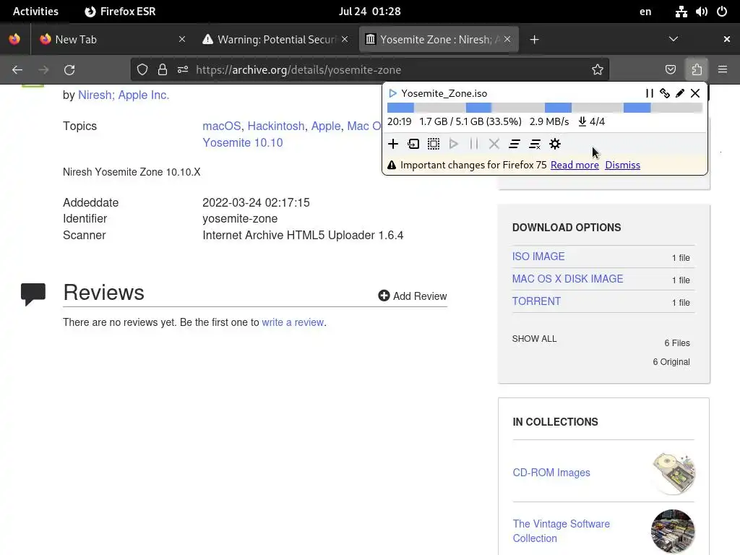Open the import downloads icon

click(413, 144)
